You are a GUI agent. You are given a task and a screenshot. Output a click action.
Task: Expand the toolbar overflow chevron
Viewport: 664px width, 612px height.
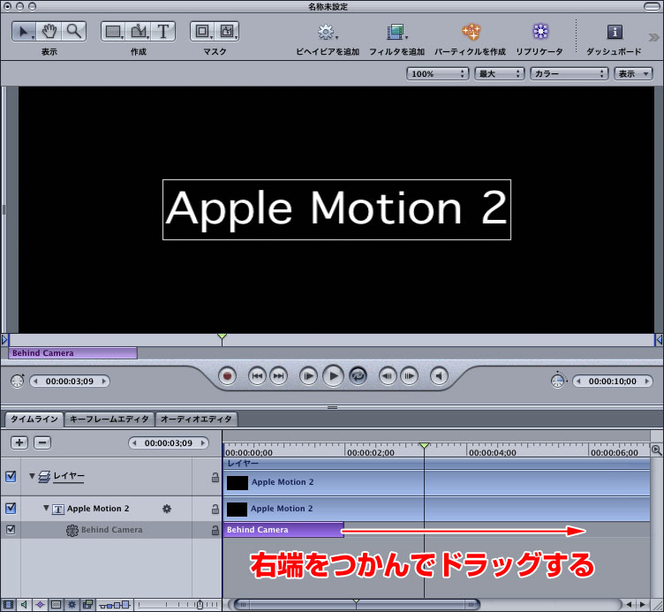(653, 37)
